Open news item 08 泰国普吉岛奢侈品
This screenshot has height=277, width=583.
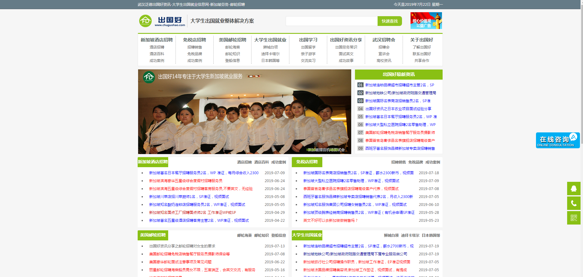[x=400, y=141]
